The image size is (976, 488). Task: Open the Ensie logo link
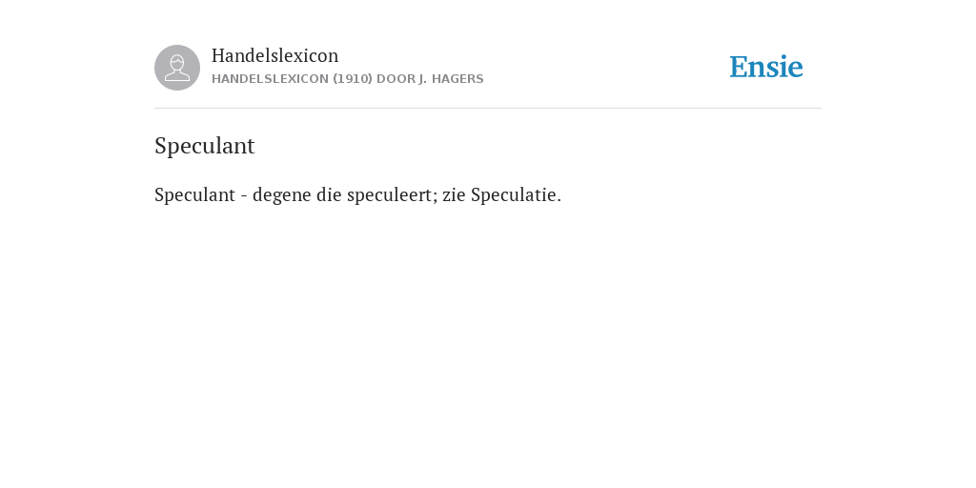coord(766,68)
